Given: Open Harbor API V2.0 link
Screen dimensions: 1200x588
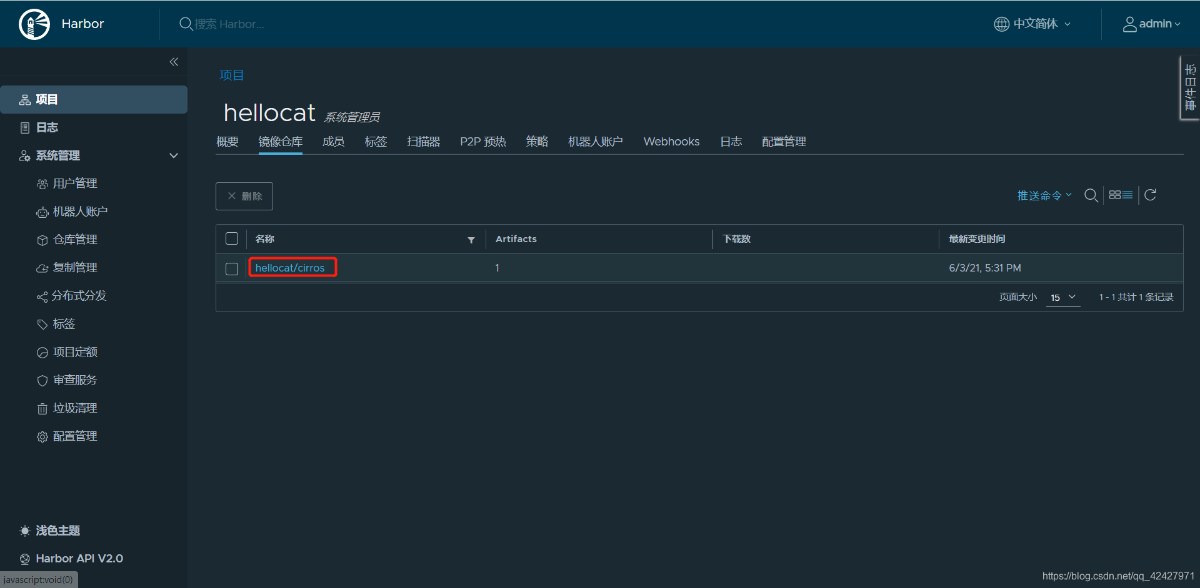Looking at the screenshot, I should tap(79, 559).
